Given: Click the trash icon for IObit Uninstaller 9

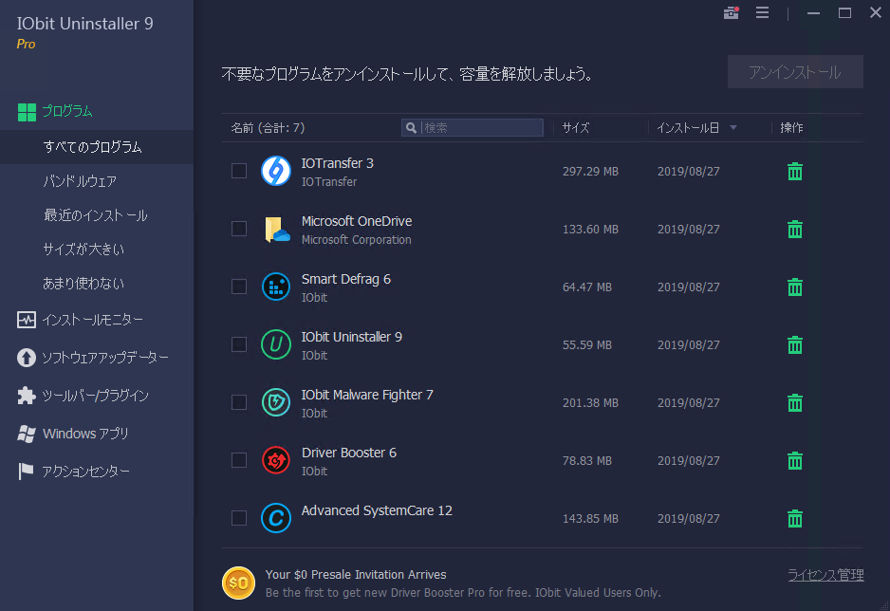Looking at the screenshot, I should tap(795, 345).
